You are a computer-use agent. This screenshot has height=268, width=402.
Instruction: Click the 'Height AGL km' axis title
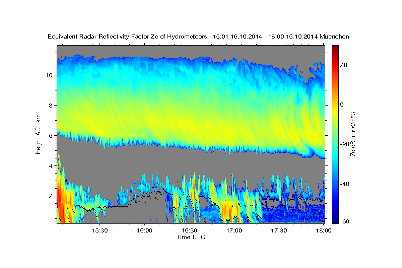tap(39, 134)
